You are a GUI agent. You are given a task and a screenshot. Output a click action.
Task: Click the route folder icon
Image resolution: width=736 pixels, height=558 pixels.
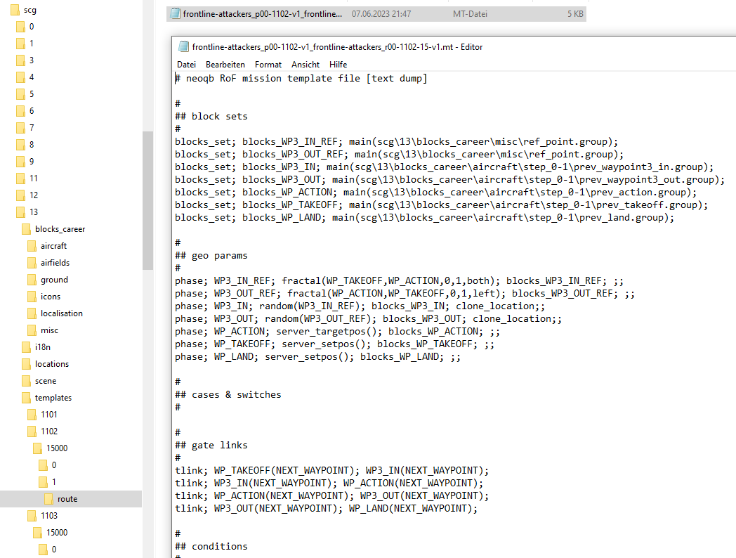coord(49,499)
